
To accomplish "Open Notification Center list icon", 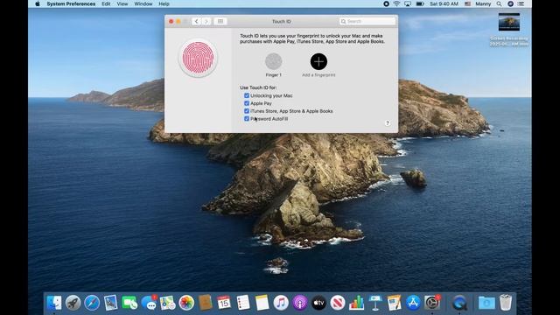I will 521,3.
